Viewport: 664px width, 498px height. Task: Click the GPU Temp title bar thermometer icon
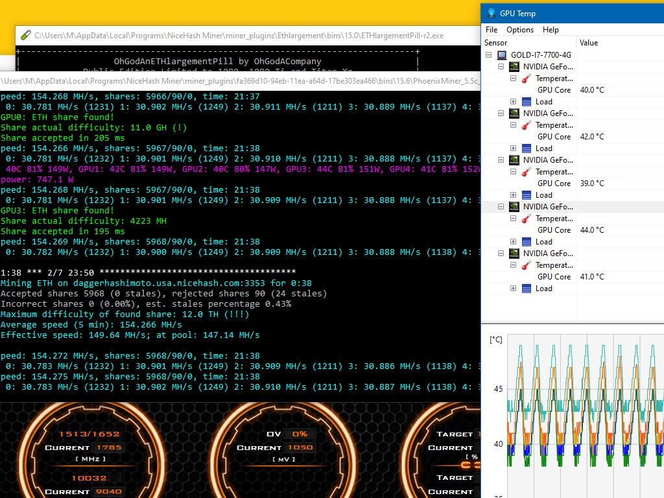coord(492,13)
